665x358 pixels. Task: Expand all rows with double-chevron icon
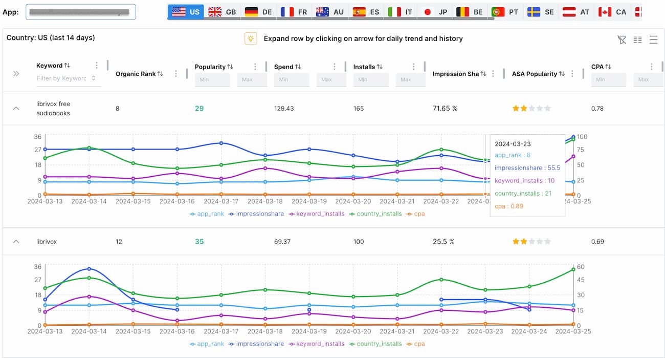pyautogui.click(x=16, y=74)
